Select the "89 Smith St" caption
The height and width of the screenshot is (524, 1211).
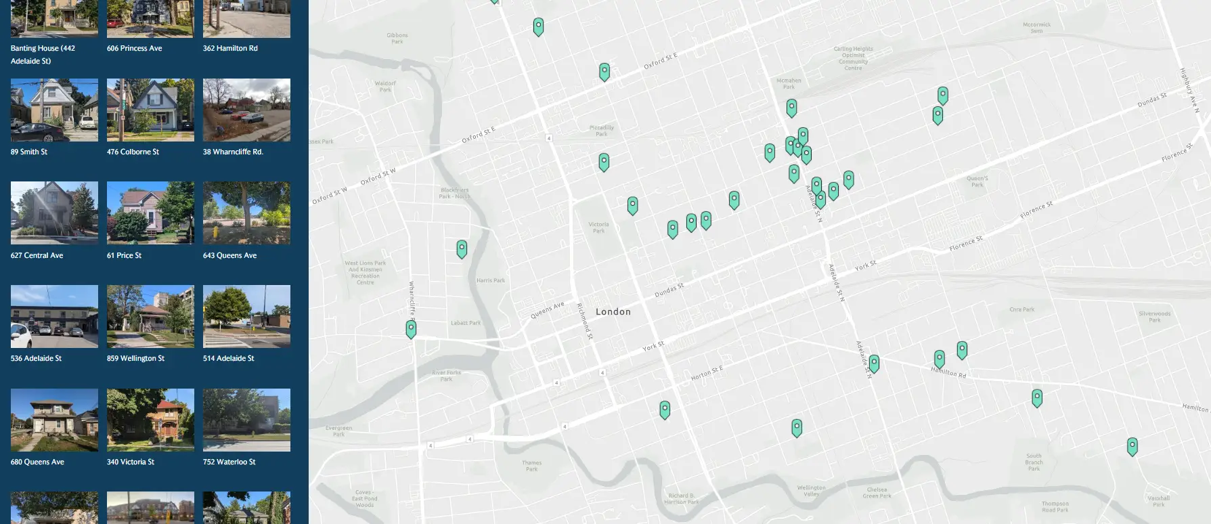click(x=29, y=152)
